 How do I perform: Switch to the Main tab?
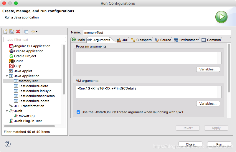[78, 40]
